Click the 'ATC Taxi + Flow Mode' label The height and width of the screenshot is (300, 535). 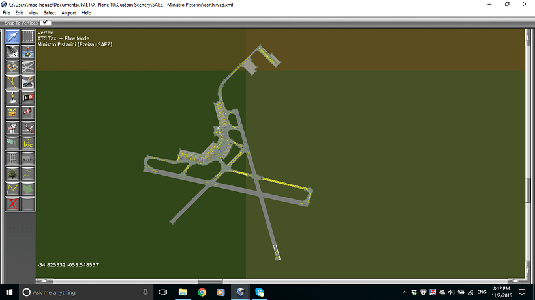[x=63, y=38]
